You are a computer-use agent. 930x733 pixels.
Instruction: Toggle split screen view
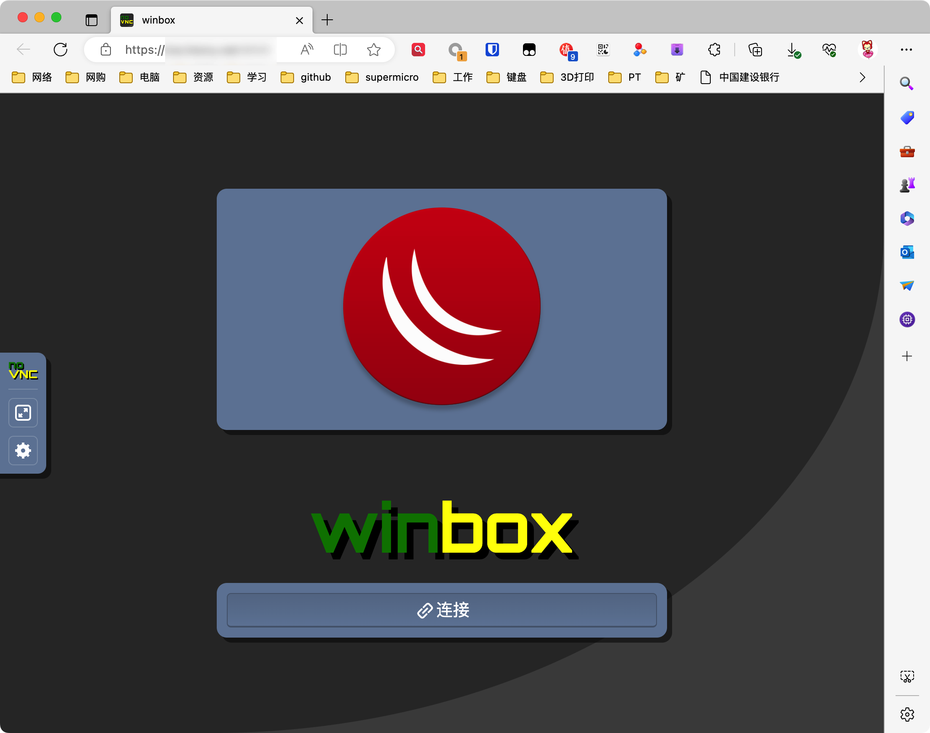(340, 50)
